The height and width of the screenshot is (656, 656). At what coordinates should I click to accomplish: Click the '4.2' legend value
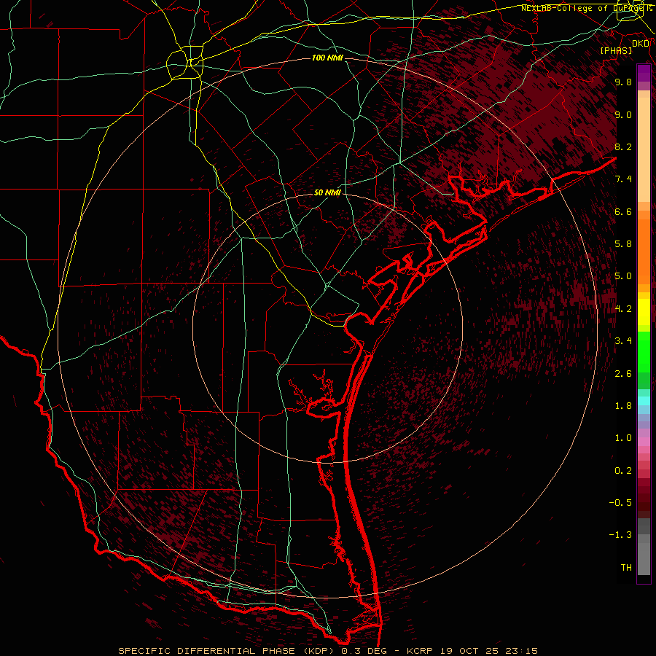tap(623, 309)
